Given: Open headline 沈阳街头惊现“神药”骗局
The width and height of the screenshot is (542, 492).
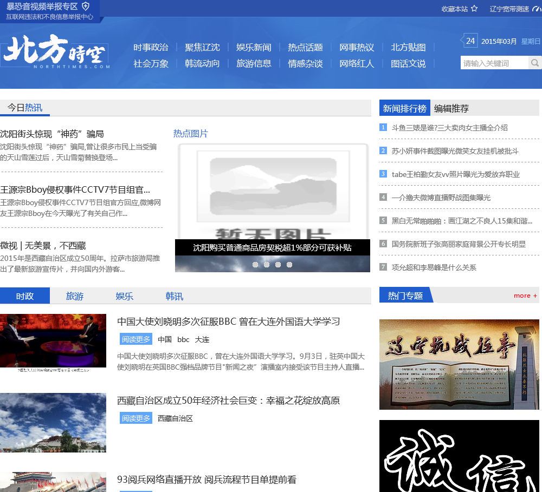Looking at the screenshot, I should [x=52, y=134].
